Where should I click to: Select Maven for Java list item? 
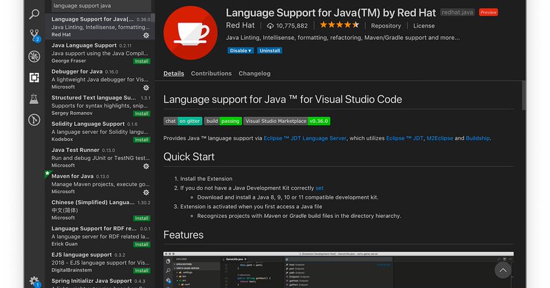click(100, 184)
